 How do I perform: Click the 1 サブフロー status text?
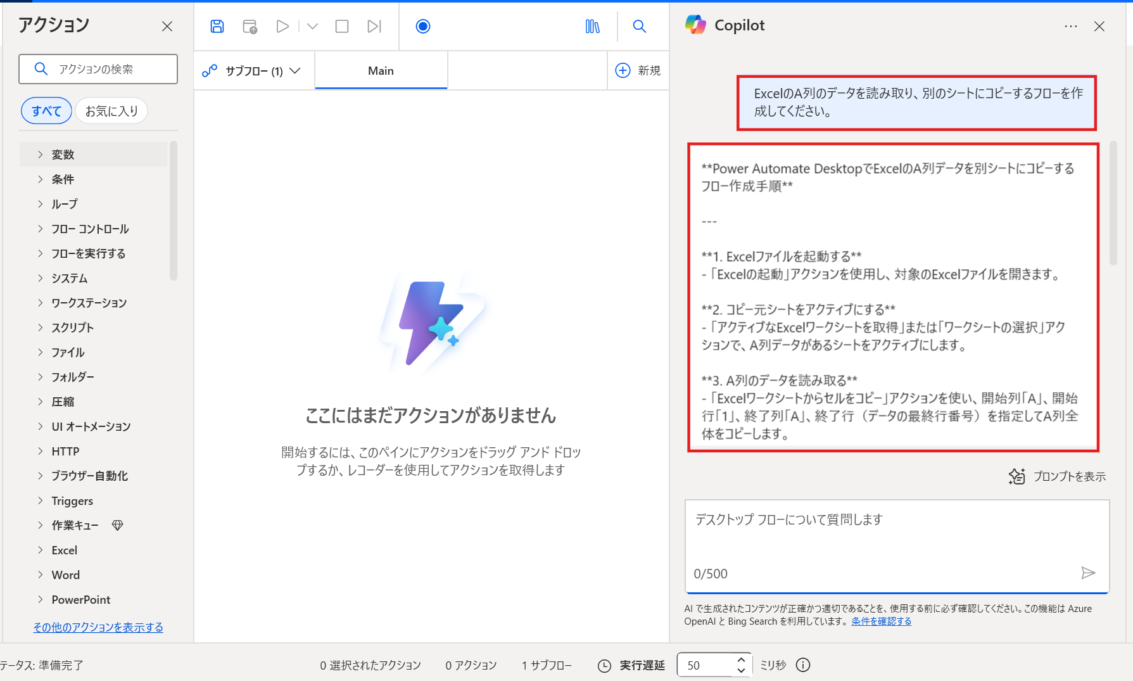pos(547,665)
